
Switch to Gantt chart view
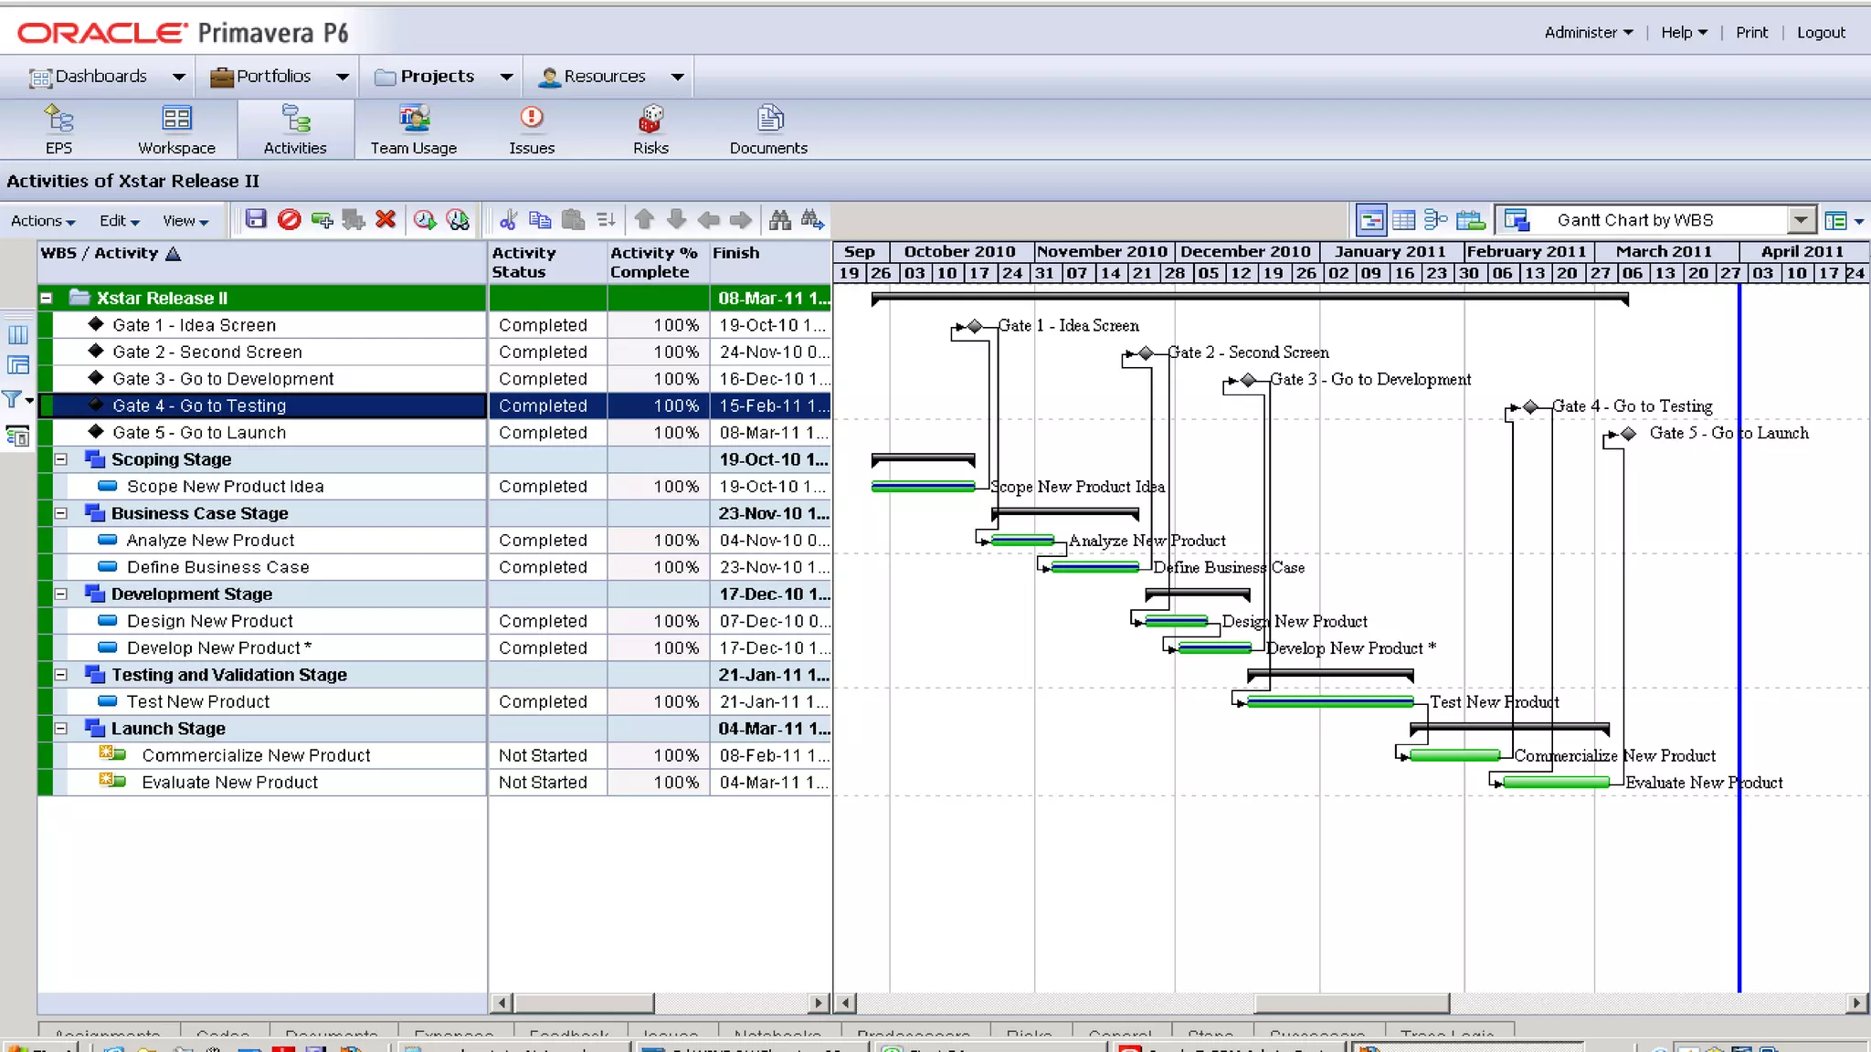pos(1371,220)
